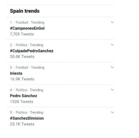Click the 25.1K Tweets count
Viewport: 139px width, 138px height.
[x=22, y=124]
